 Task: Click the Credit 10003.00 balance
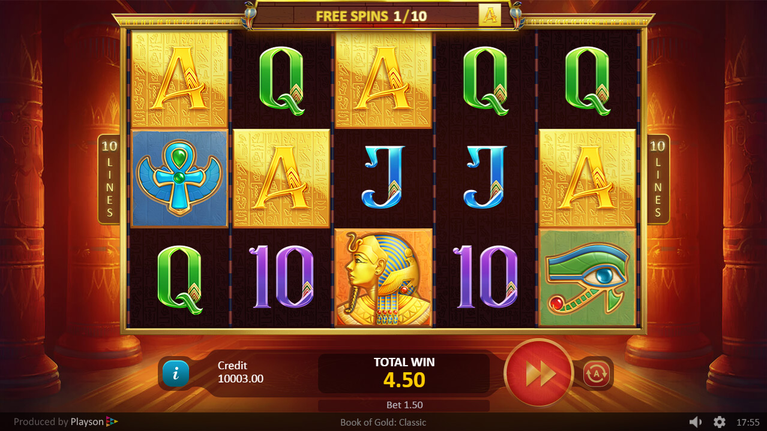click(240, 372)
